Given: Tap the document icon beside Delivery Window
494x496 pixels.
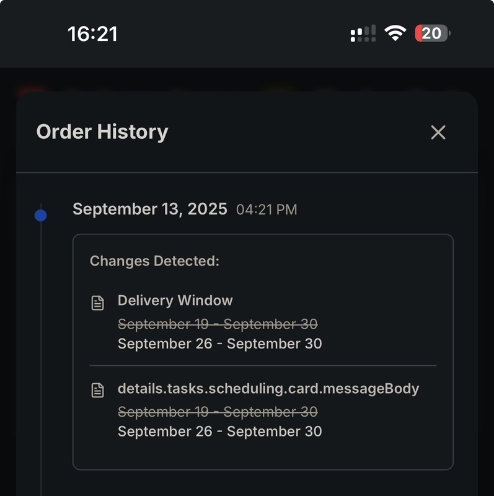Looking at the screenshot, I should coord(97,303).
